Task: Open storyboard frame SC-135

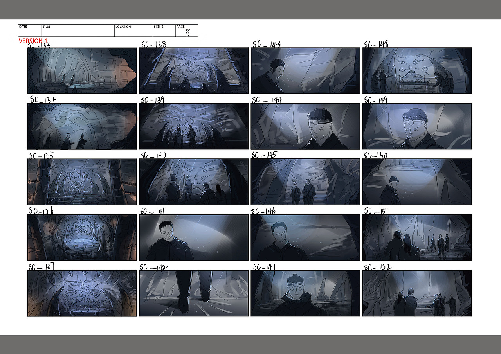Action: pos(82,182)
